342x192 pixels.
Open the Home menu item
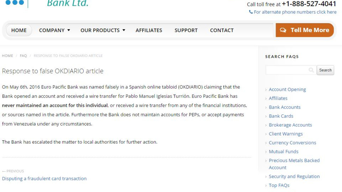[19, 30]
